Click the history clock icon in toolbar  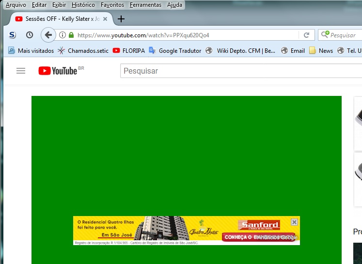click(30, 35)
